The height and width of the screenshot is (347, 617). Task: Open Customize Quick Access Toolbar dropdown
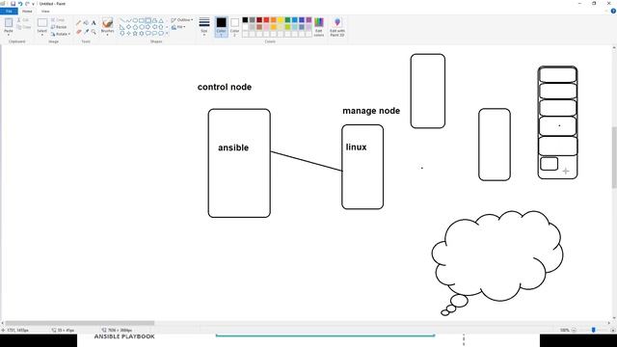pos(33,4)
